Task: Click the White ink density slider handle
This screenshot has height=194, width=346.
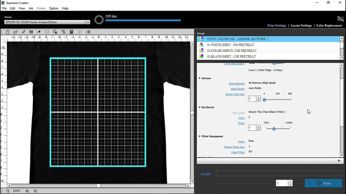Action: click(274, 129)
